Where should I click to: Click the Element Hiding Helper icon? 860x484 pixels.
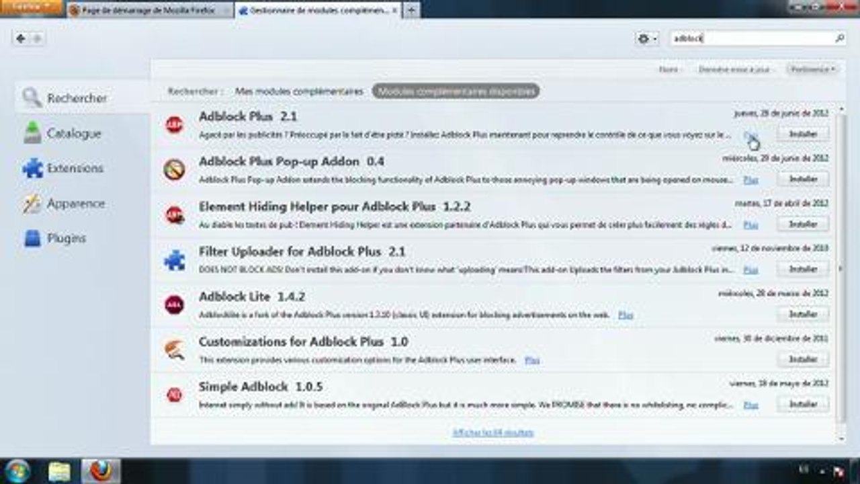click(x=174, y=214)
